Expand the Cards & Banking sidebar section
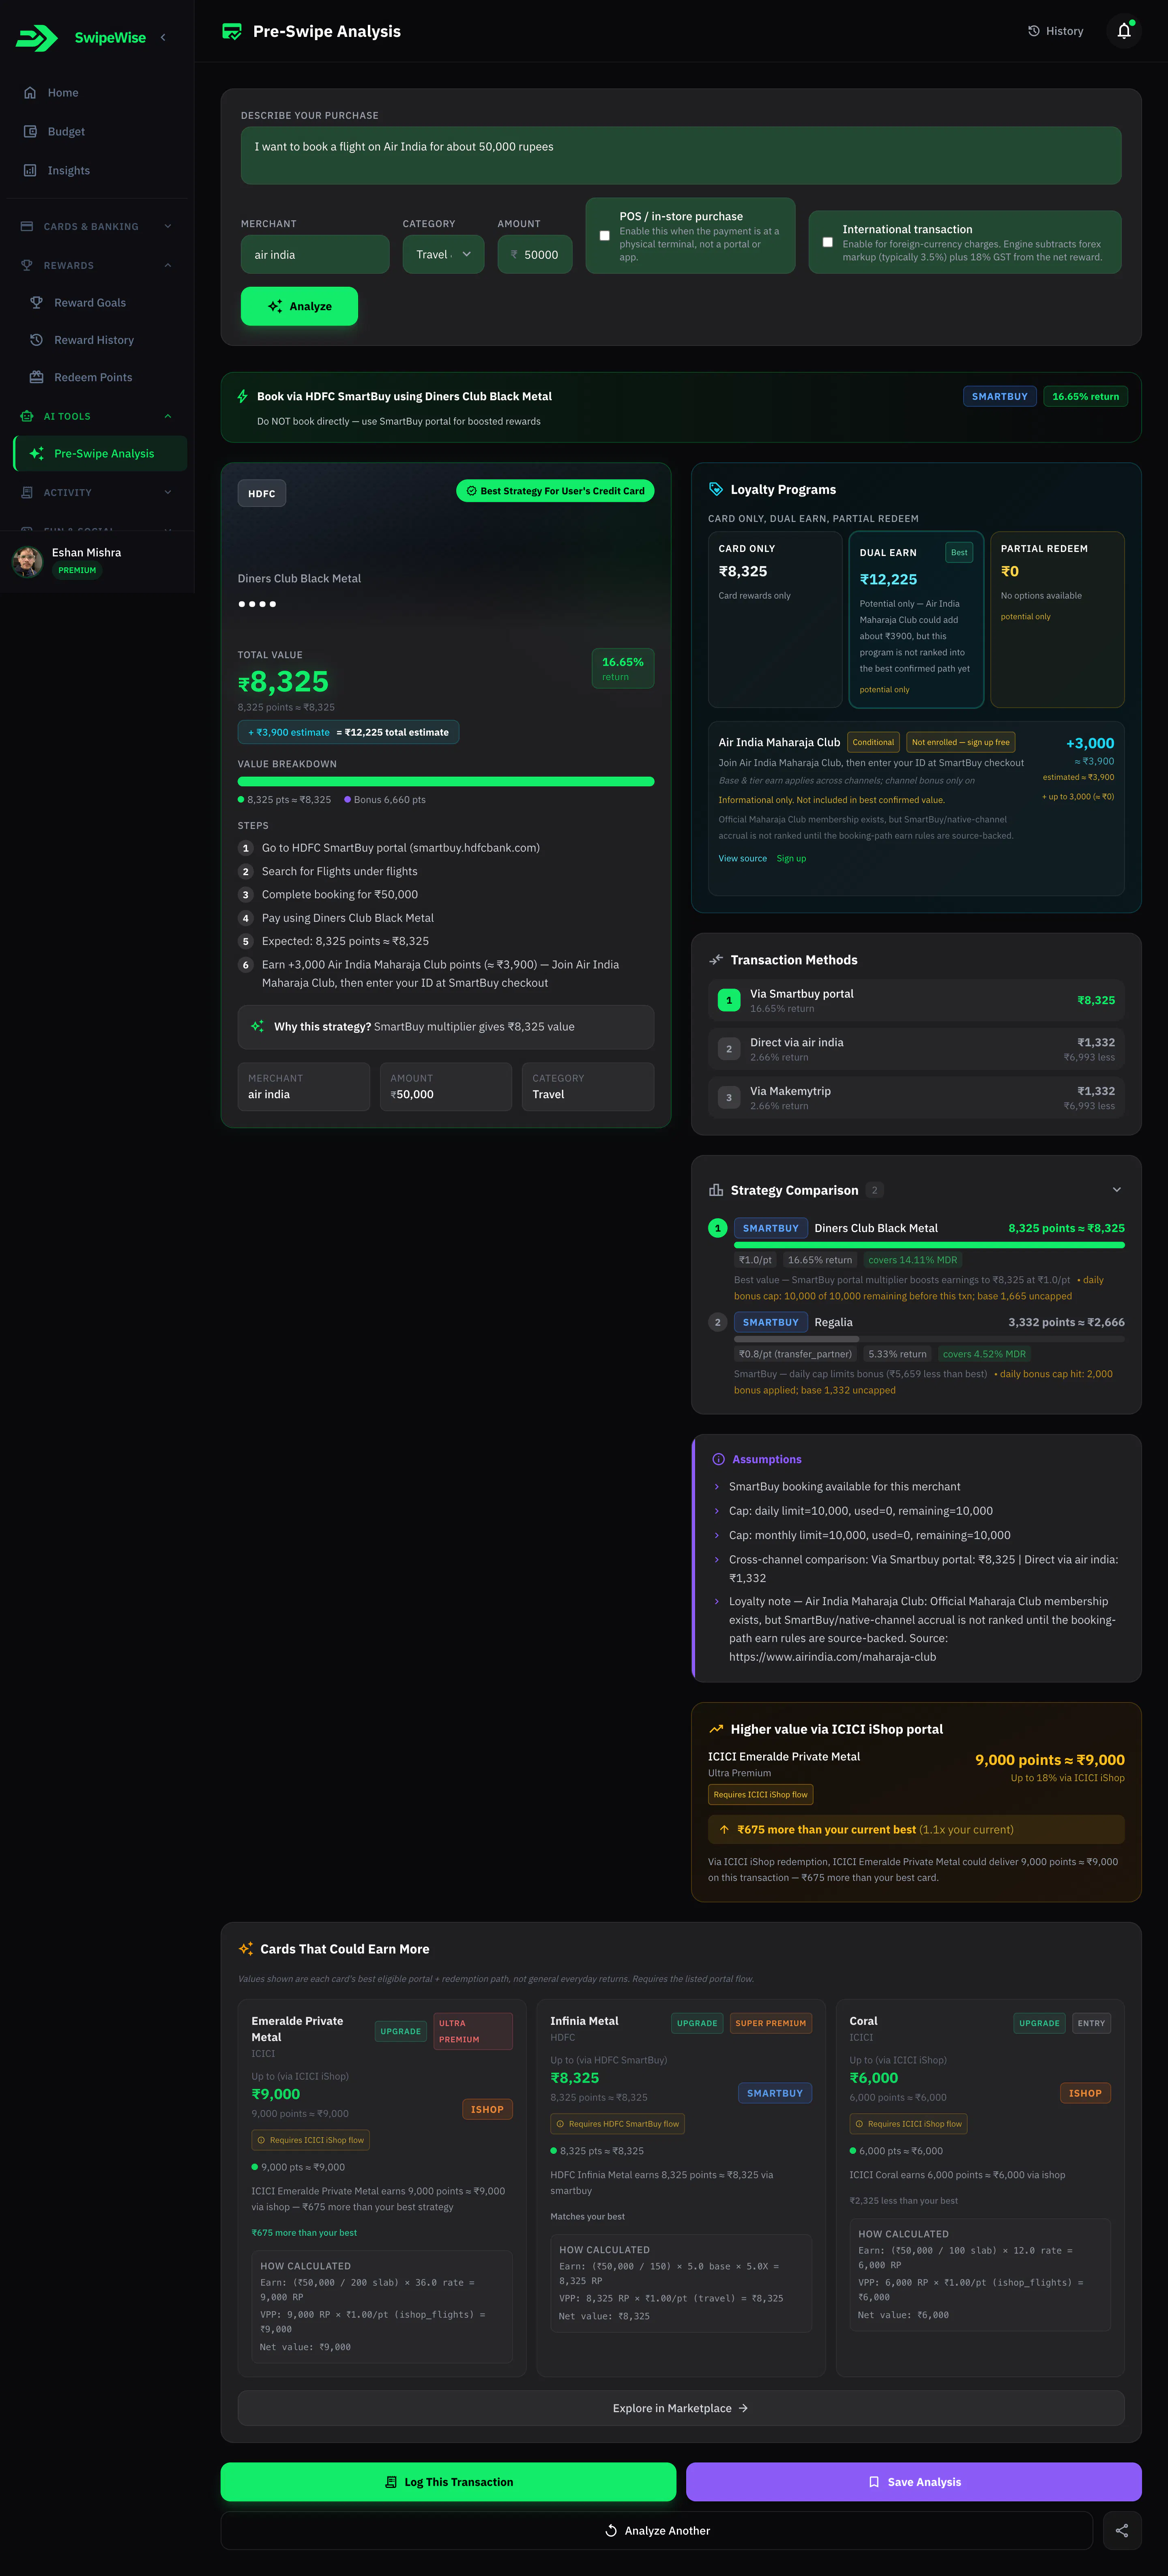Viewport: 1168px width, 2576px height. pos(97,227)
